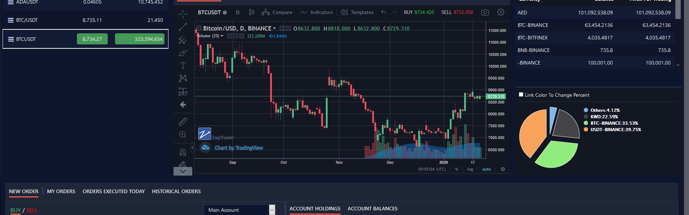Switch to ORDERS EXECUTED TODAY tab

[x=114, y=191]
